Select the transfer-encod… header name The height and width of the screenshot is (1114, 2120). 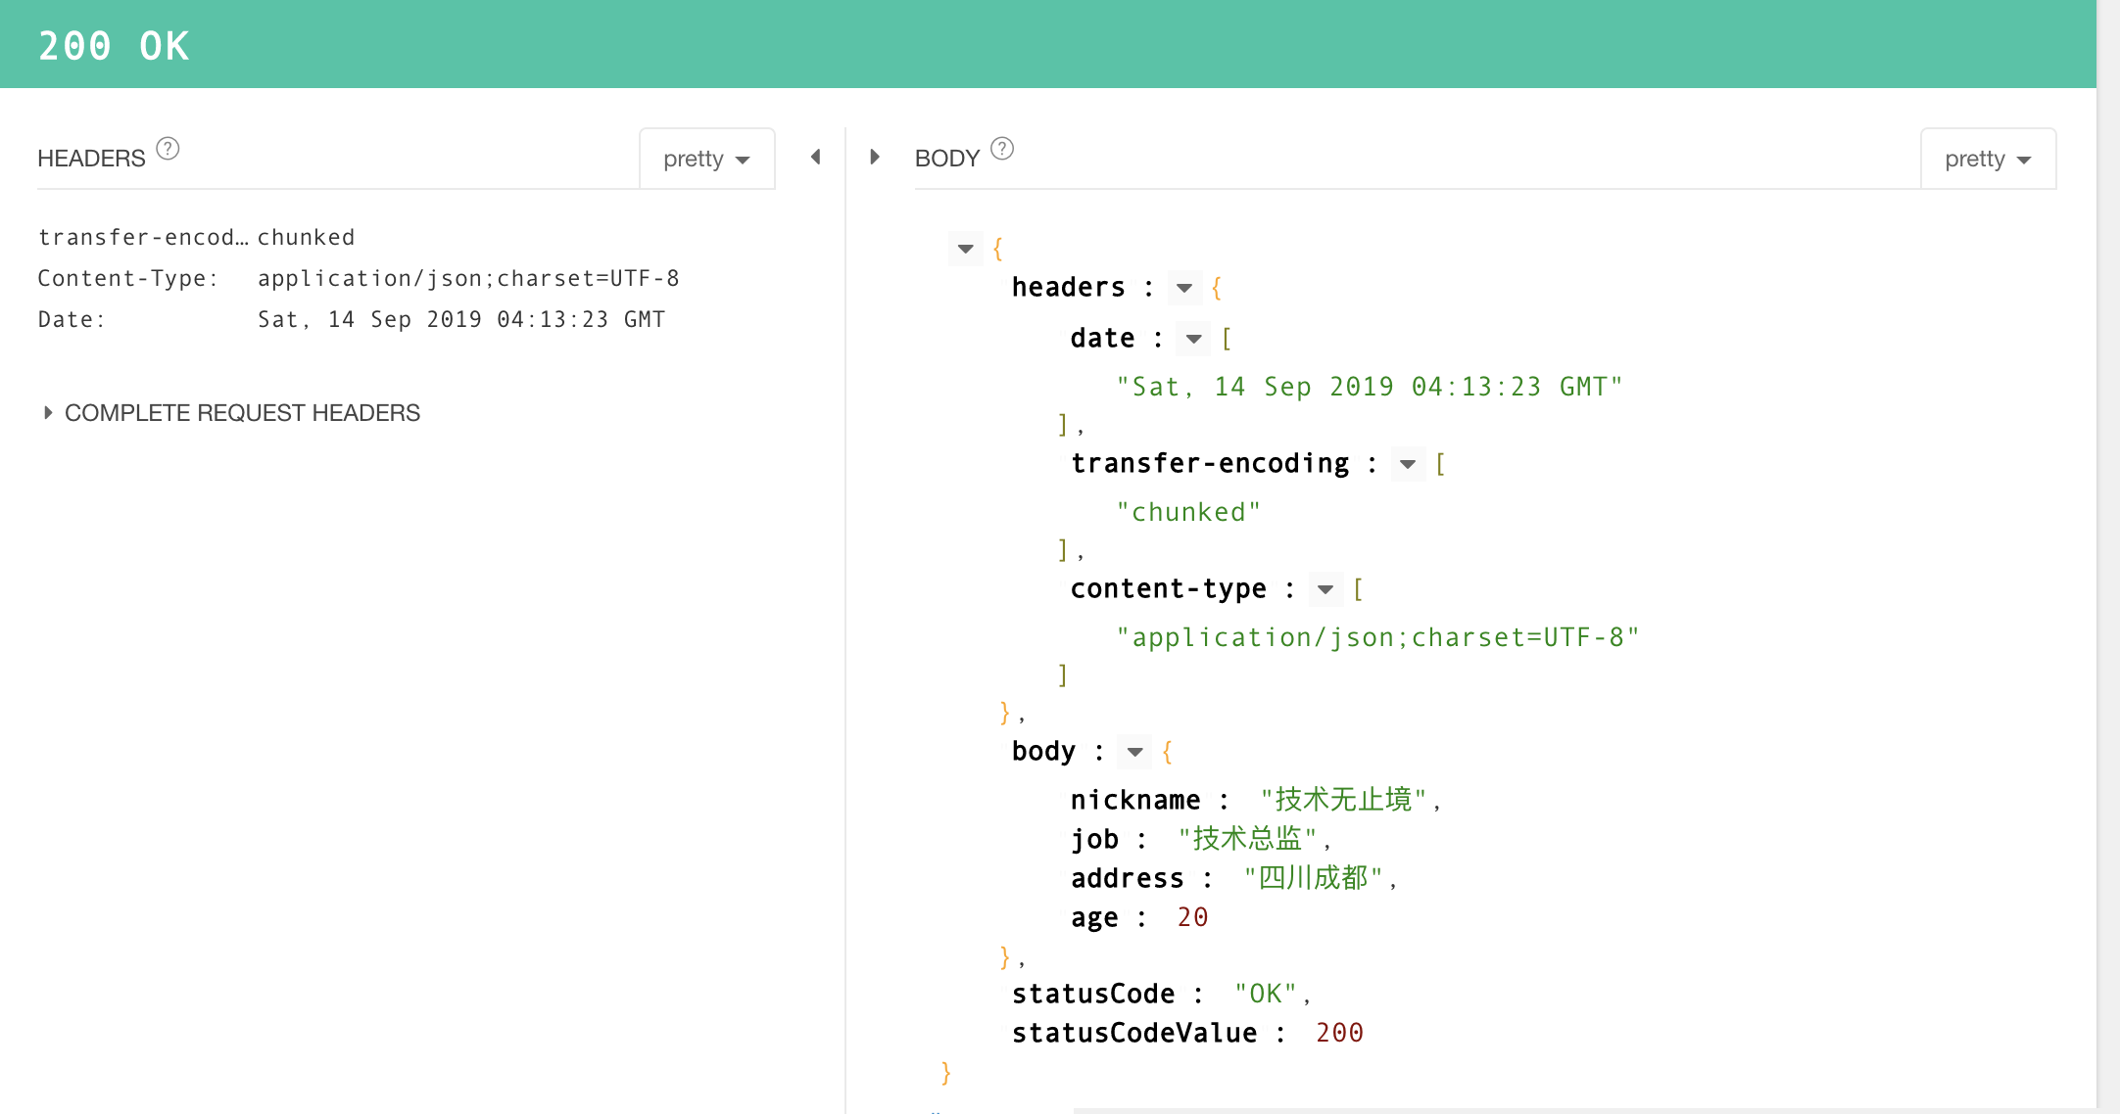(143, 237)
